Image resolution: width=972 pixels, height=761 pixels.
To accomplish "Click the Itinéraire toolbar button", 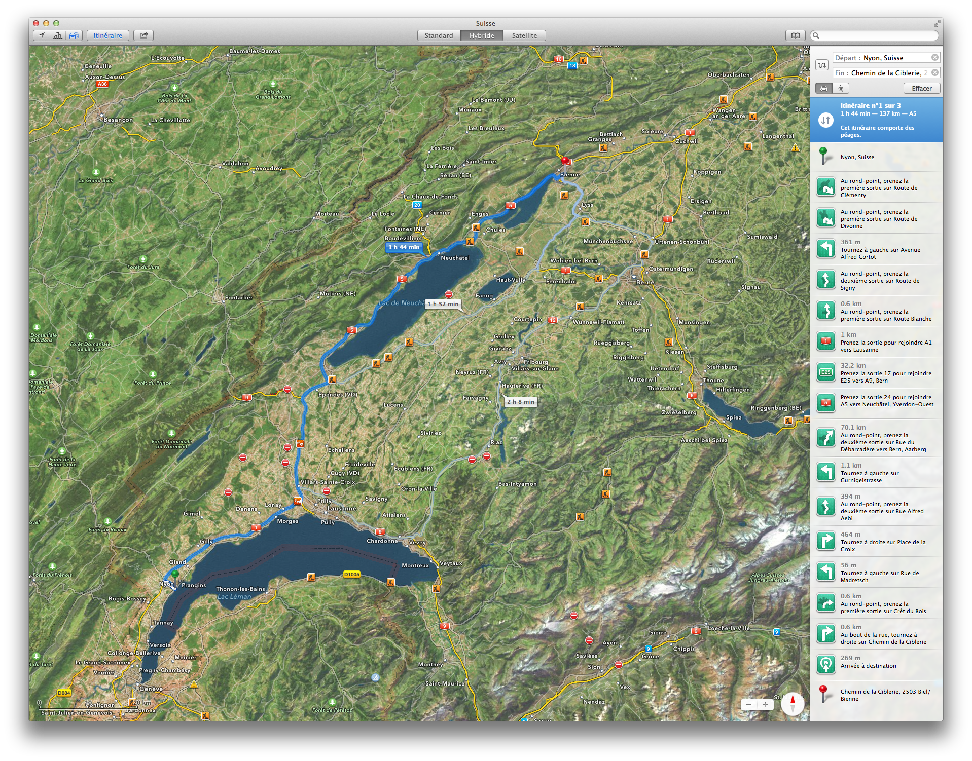I will click(x=107, y=35).
